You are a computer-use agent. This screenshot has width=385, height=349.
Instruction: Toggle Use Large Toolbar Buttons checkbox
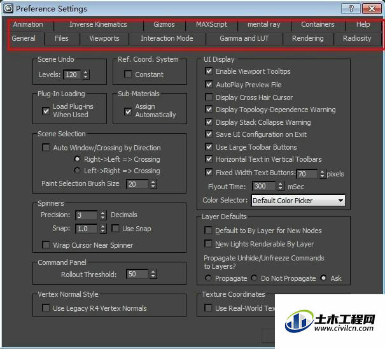(x=209, y=147)
